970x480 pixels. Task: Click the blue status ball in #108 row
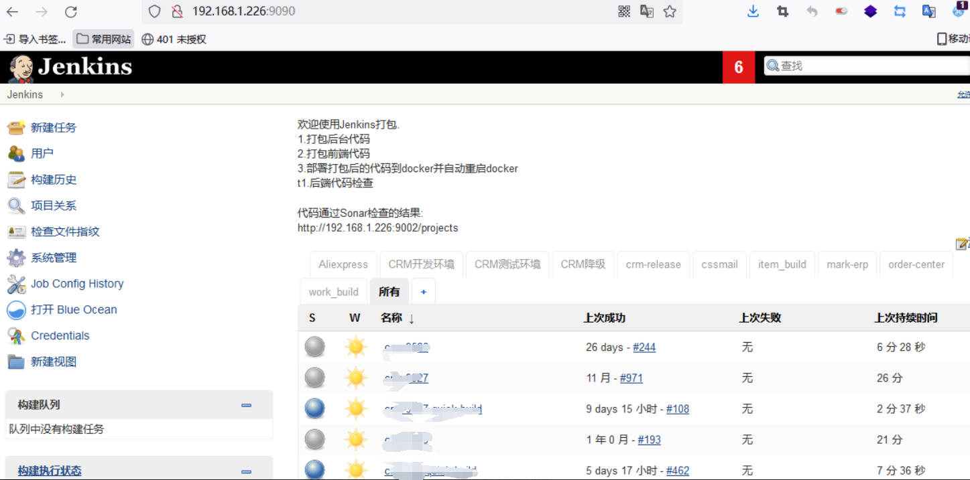(x=315, y=408)
